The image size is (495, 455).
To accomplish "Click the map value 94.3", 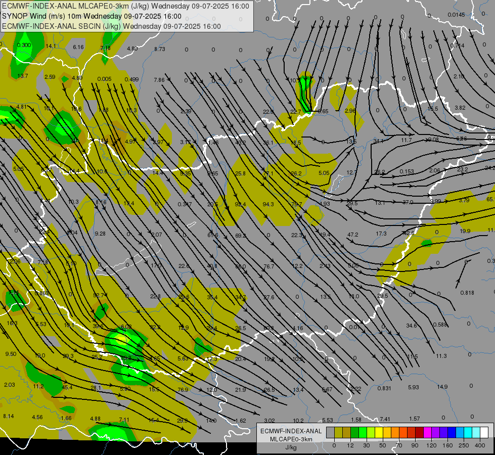I will [268, 204].
